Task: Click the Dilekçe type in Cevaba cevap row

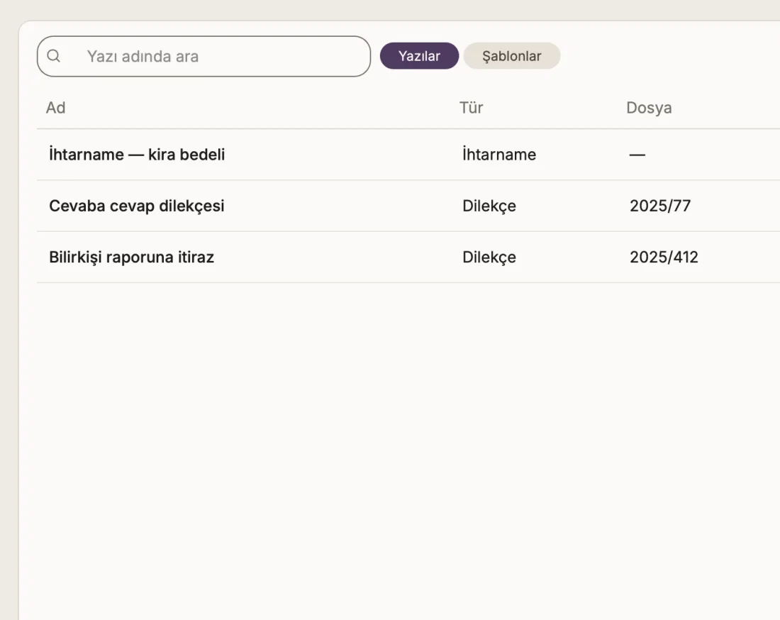Action: click(x=489, y=206)
